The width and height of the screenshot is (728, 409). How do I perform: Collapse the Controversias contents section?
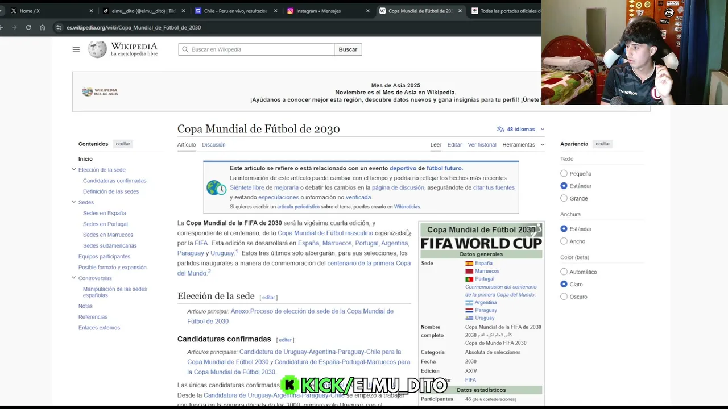coord(73,278)
